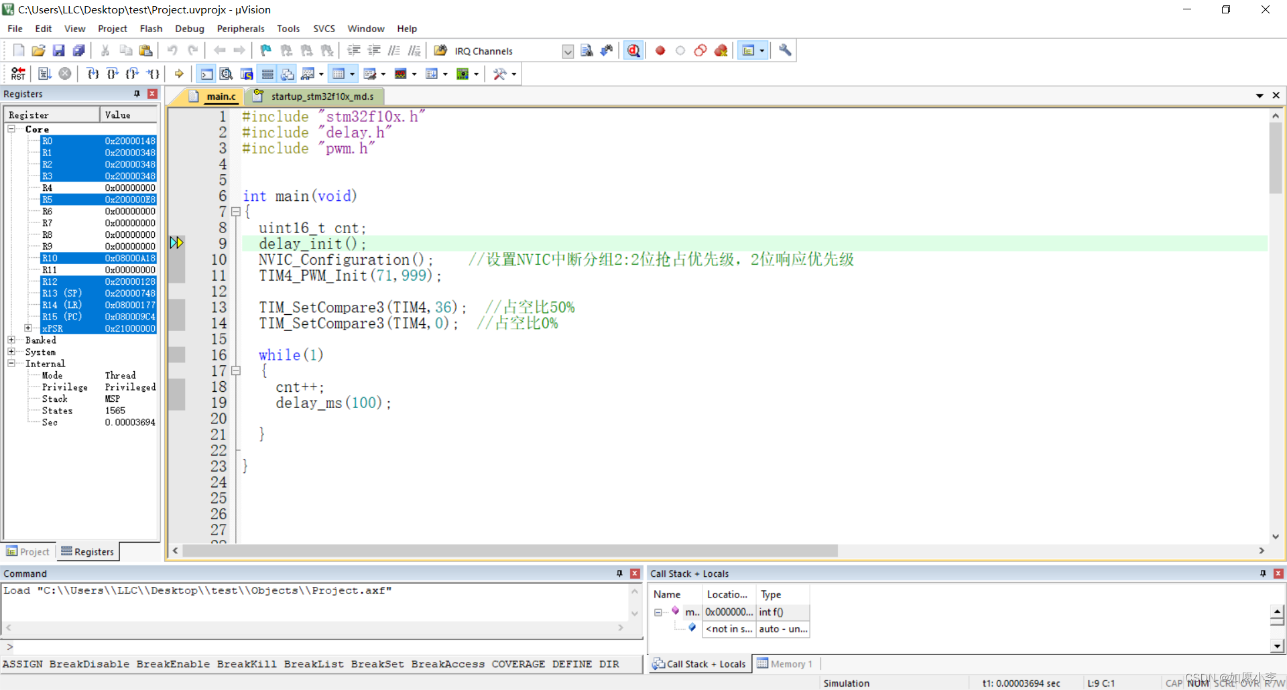Comment selection toolbar icon
This screenshot has width=1287, height=690.
(394, 51)
